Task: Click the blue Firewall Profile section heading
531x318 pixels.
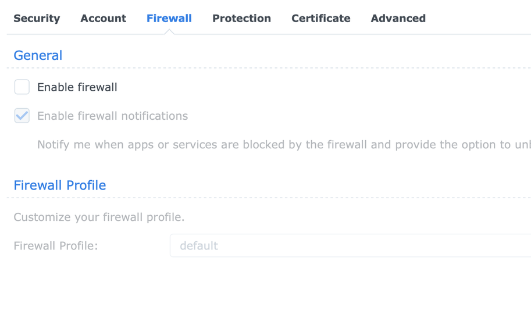Action: [x=60, y=185]
